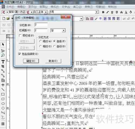The width and height of the screenshot is (135, 129).
Task: Select the arrow selection tool
Action: [x=3, y=44]
